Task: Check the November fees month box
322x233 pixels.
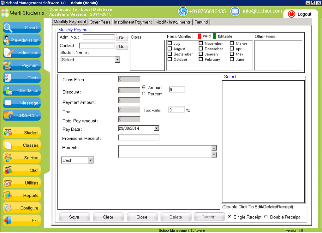Action: (201, 43)
